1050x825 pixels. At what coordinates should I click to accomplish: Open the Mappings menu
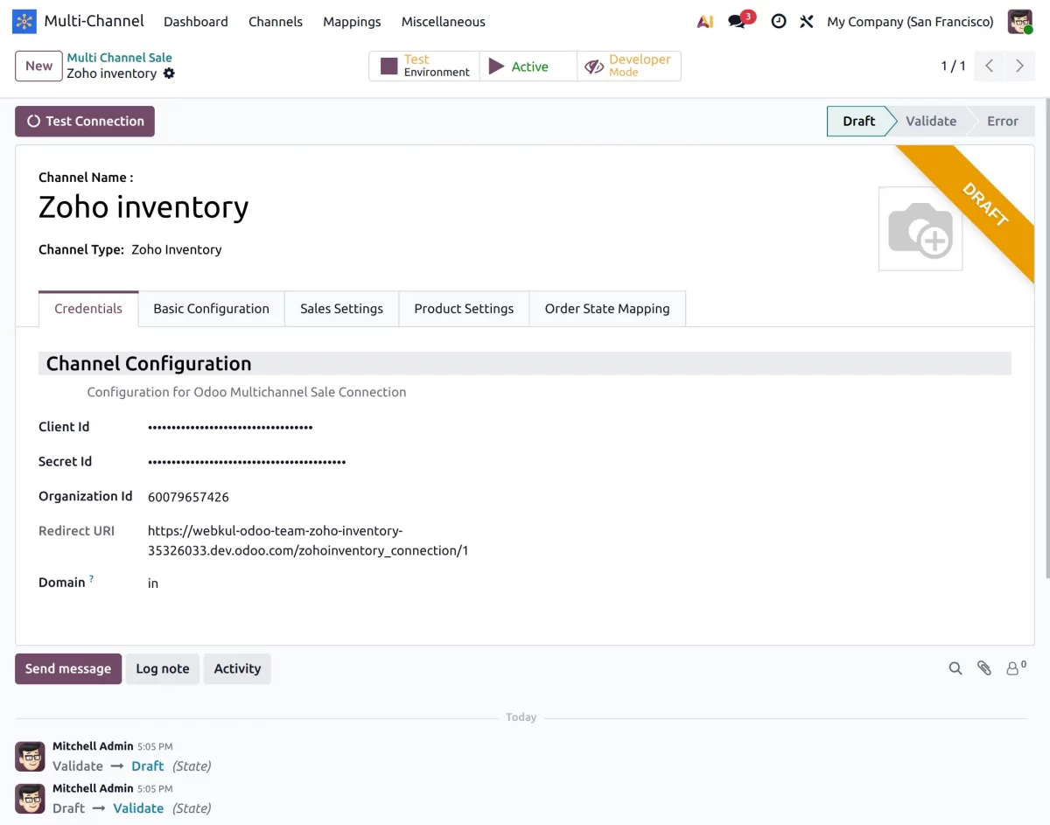point(352,22)
